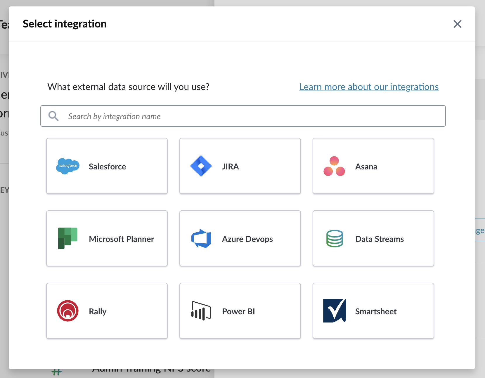Pick the Smartsheet label text
The height and width of the screenshot is (378, 485).
[x=376, y=311]
